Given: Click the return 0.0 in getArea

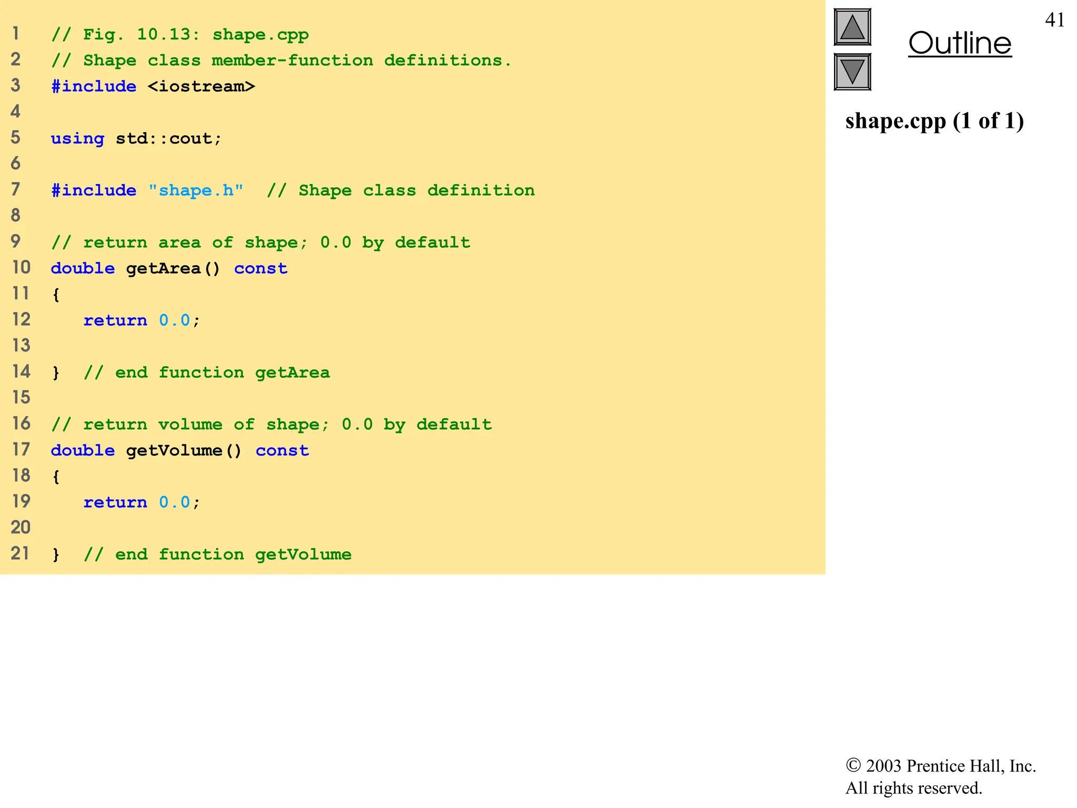Looking at the screenshot, I should point(141,320).
